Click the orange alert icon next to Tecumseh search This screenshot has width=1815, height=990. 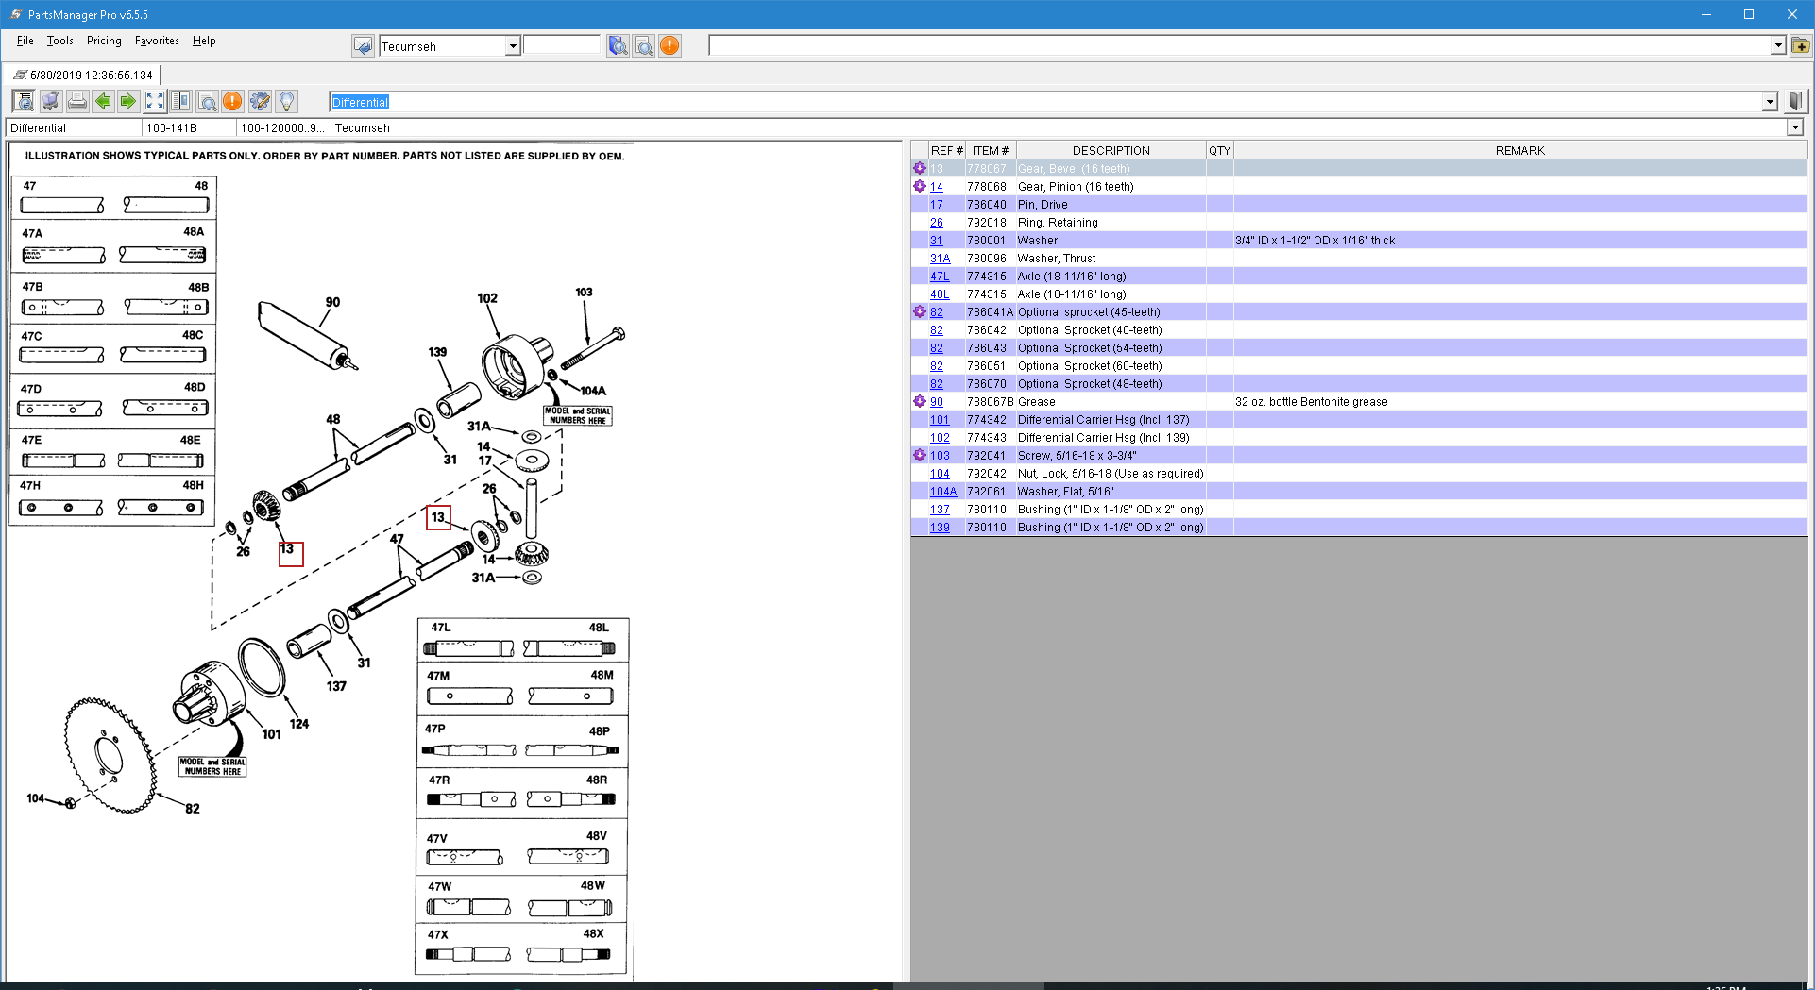pyautogui.click(x=670, y=45)
